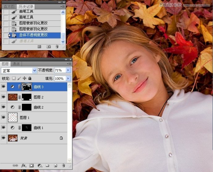Open the blend mode dropdown showing 正常
The width and height of the screenshot is (213, 172).
[19, 71]
